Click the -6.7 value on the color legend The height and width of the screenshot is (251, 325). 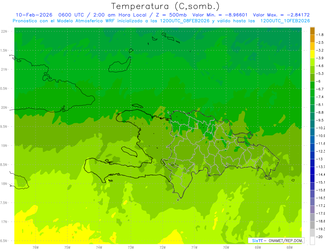[320, 89]
